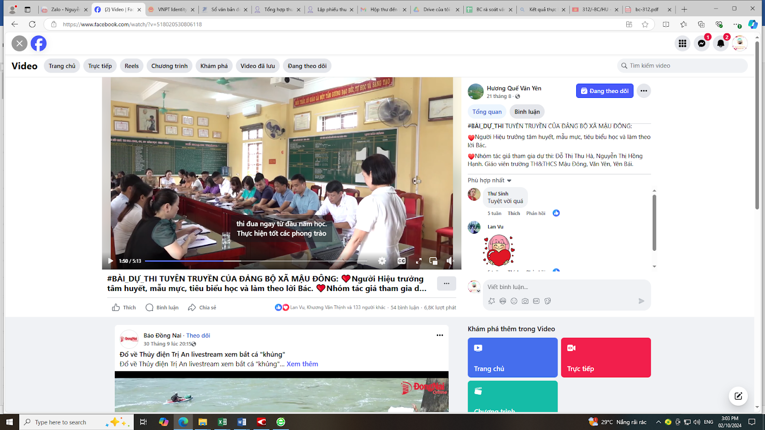765x430 pixels.
Task: Open Lan Vu's profile
Action: click(495, 227)
